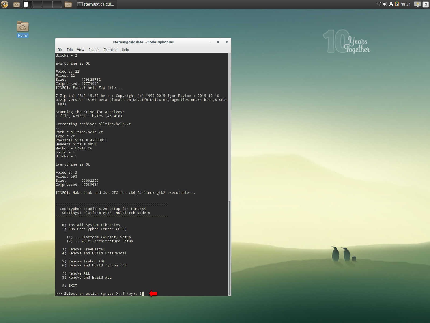
Task: Click the power switch icon in panel
Action: click(x=425, y=4)
